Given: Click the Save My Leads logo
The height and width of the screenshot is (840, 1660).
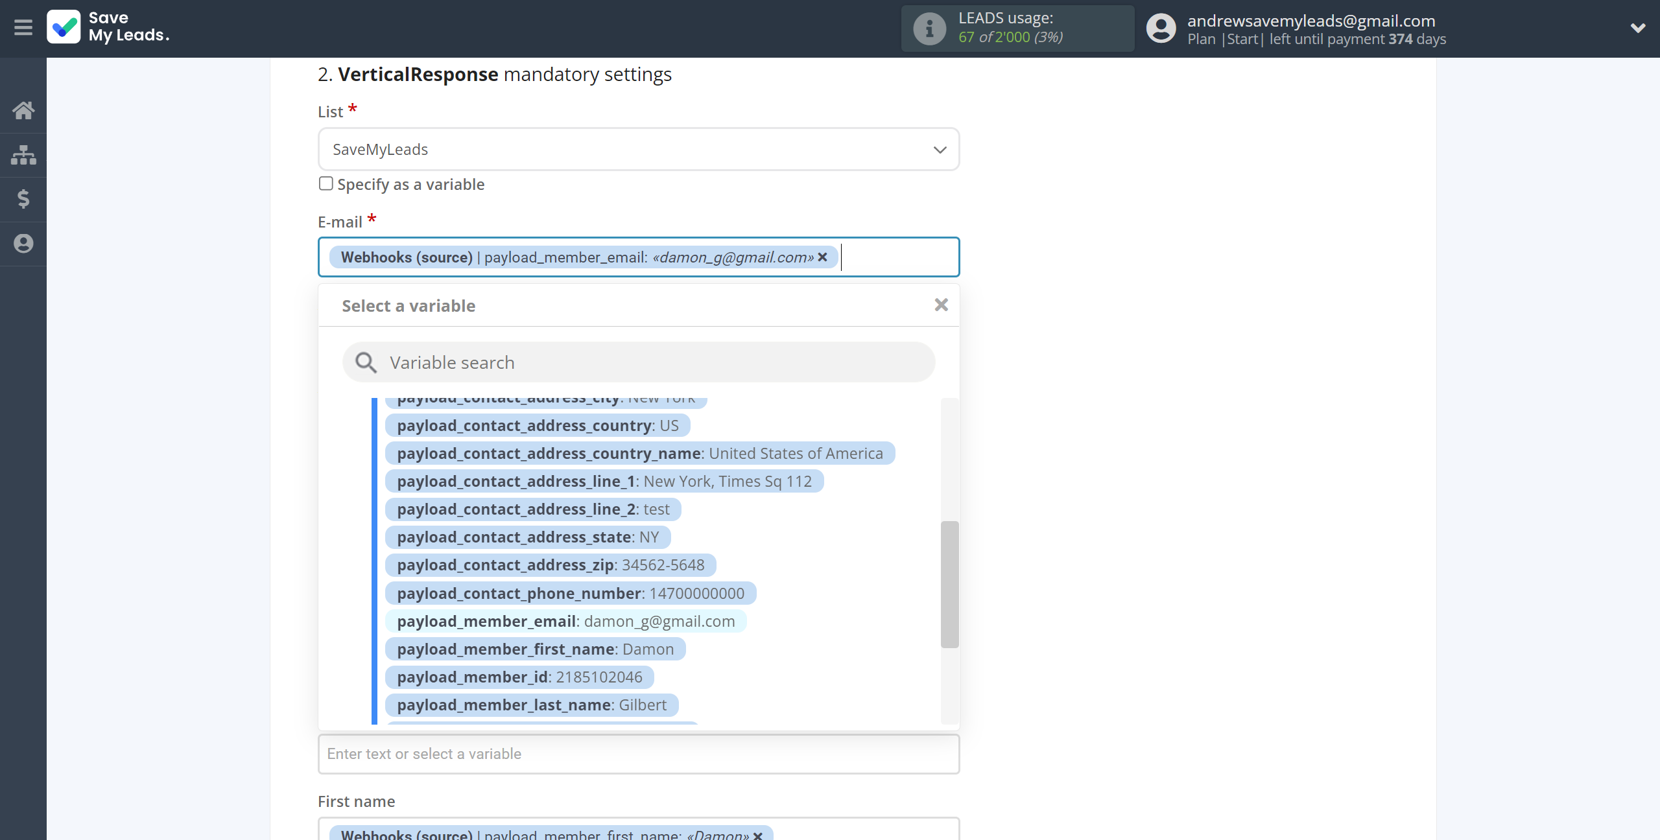Looking at the screenshot, I should 108,27.
